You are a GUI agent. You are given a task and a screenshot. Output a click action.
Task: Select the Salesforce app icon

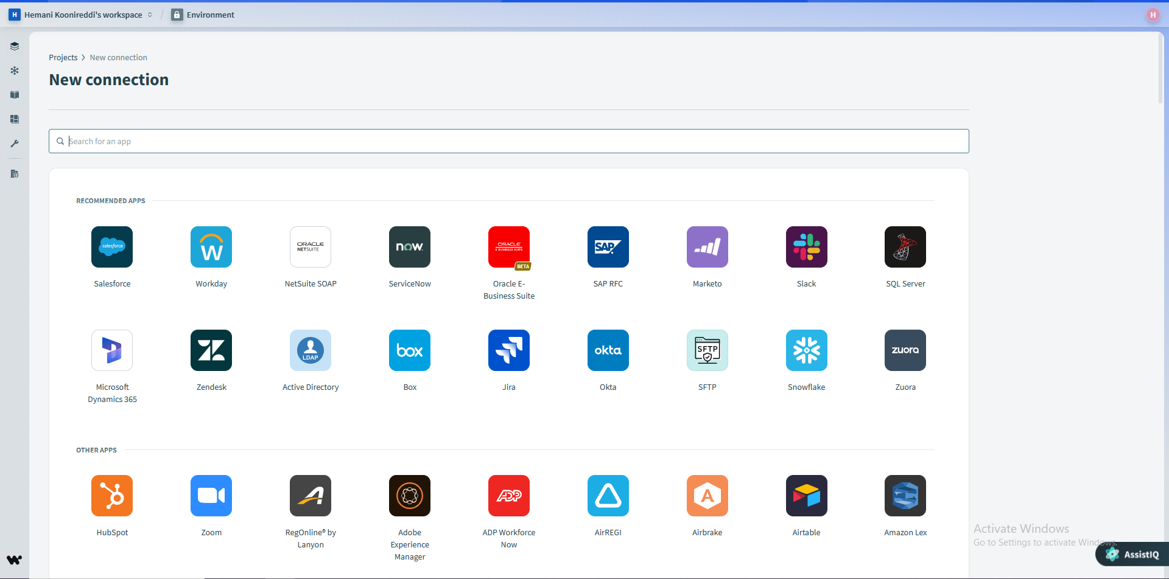[112, 247]
